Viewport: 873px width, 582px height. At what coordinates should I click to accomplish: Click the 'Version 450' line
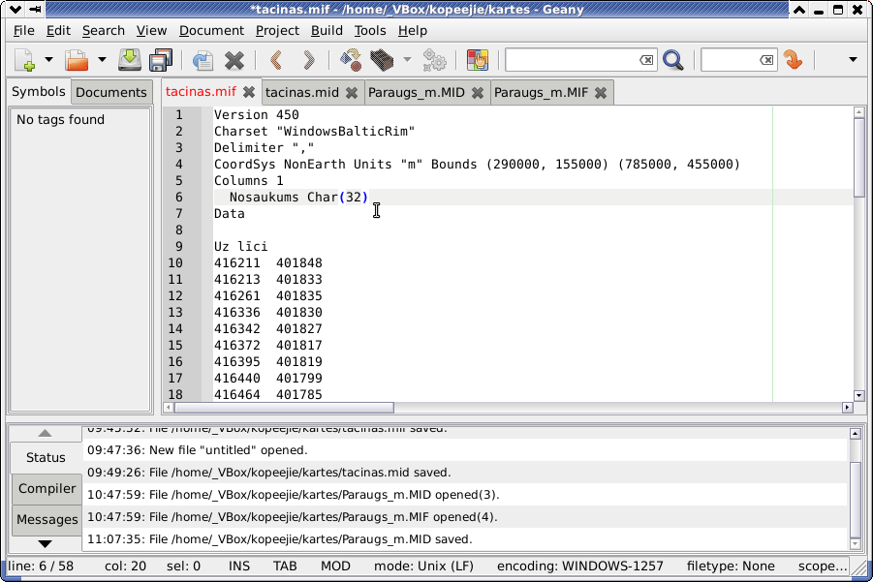click(257, 114)
